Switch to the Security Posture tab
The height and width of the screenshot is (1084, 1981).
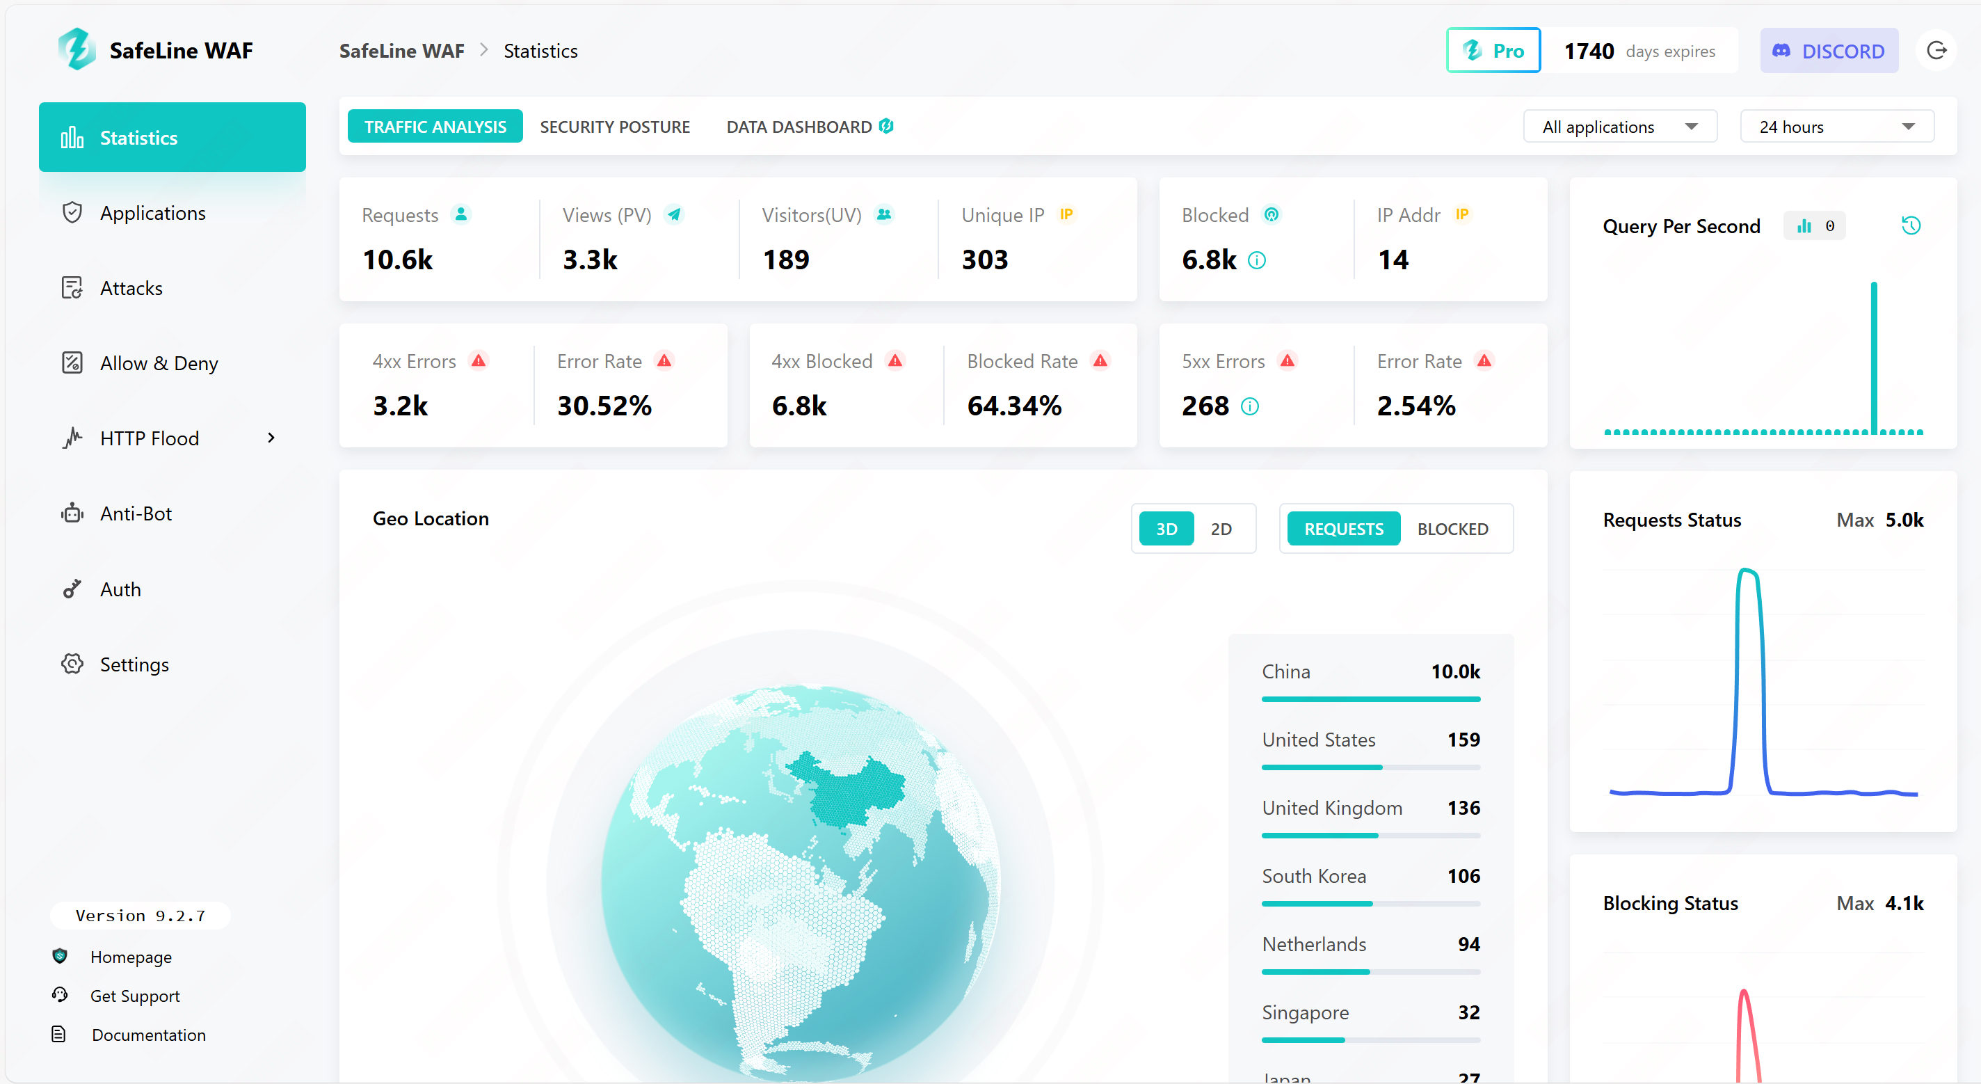[x=614, y=127]
